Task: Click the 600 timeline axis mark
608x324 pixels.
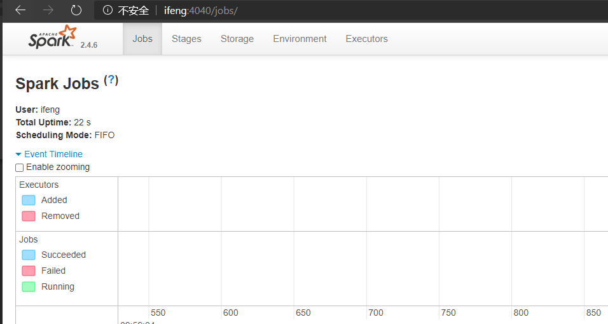Action: point(231,313)
